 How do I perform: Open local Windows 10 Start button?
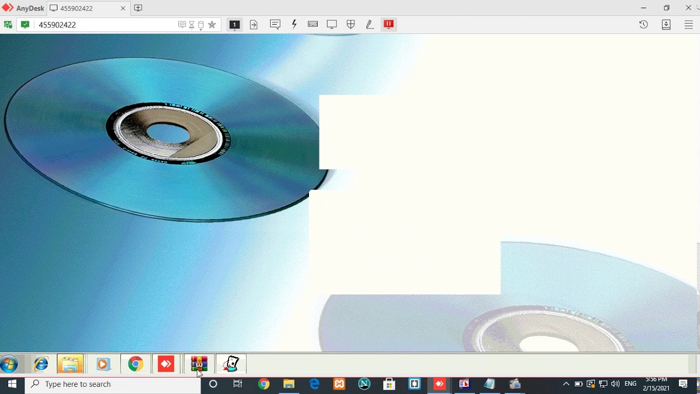(12, 384)
